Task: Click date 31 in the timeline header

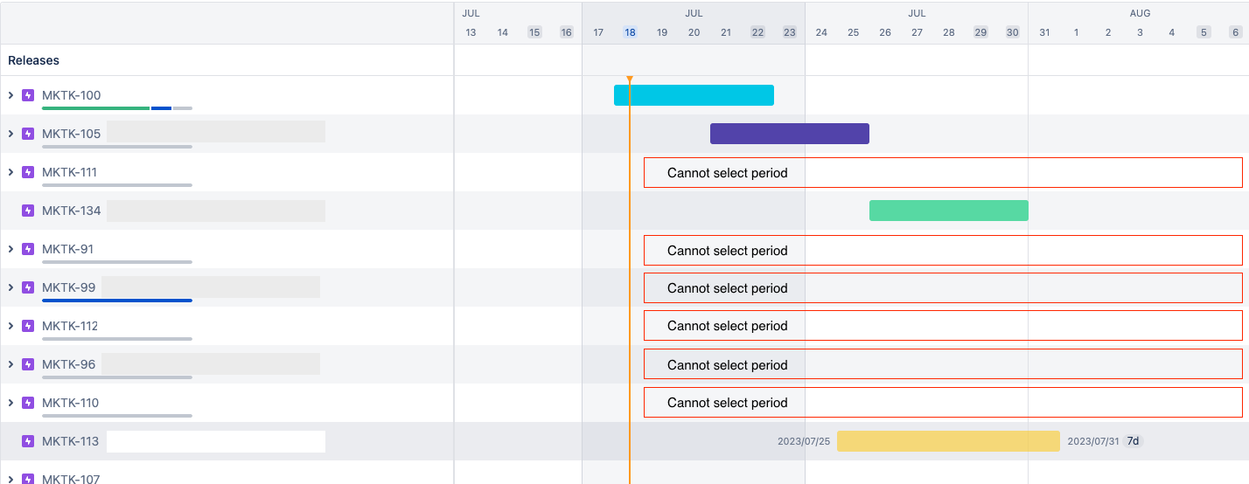Action: [x=1044, y=32]
